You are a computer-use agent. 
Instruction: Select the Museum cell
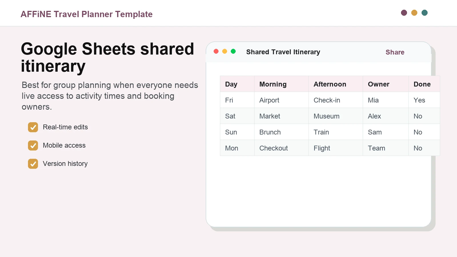336,116
